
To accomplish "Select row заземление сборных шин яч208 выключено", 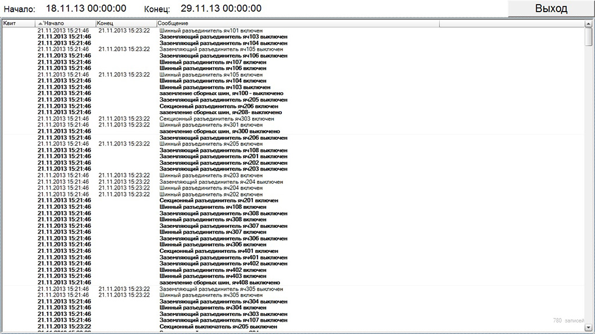I will point(293,112).
